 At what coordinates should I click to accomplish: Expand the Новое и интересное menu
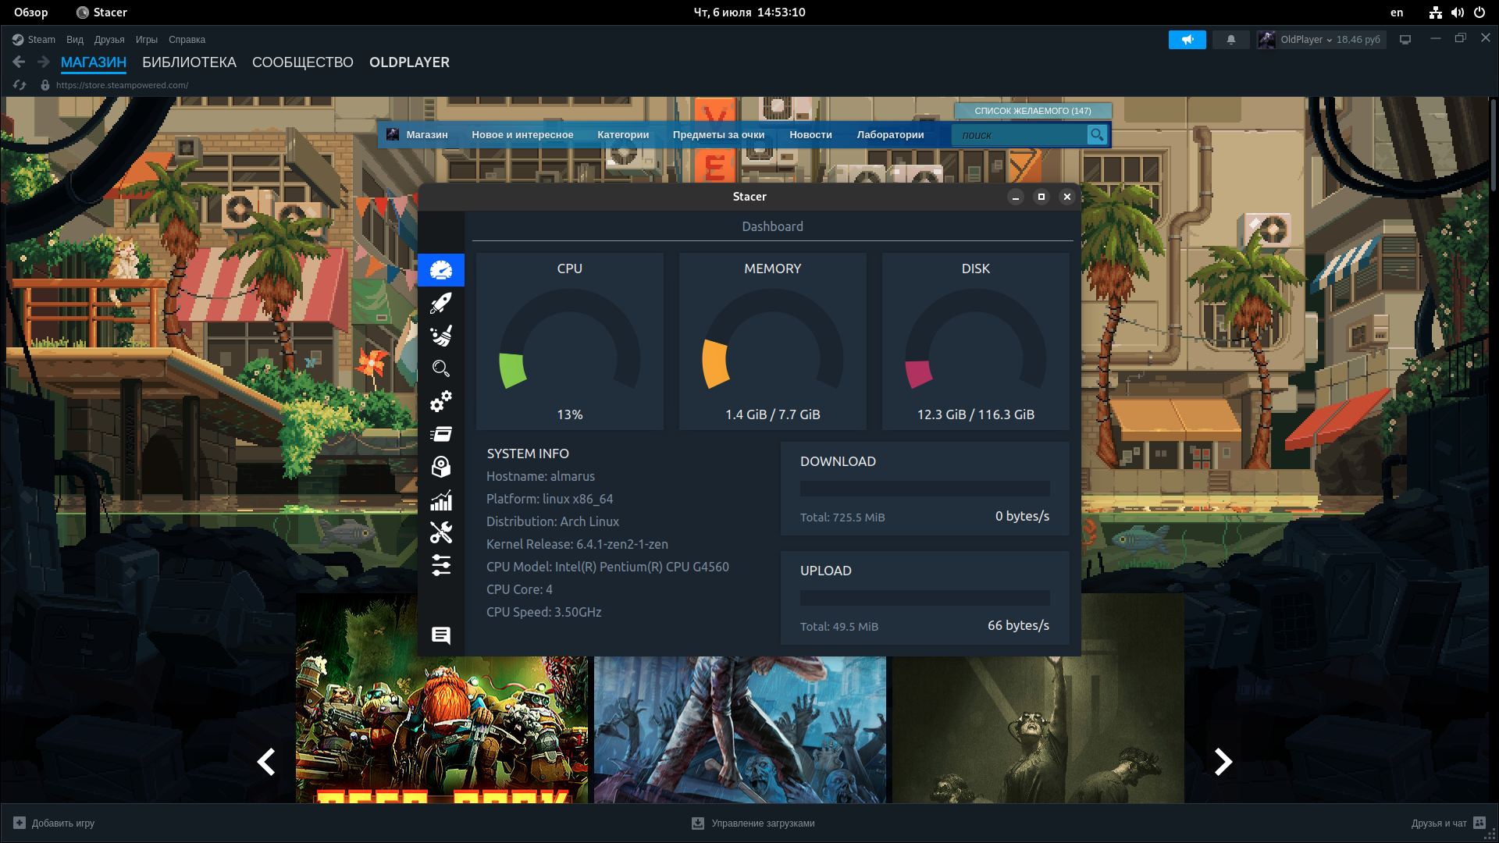[522, 135]
